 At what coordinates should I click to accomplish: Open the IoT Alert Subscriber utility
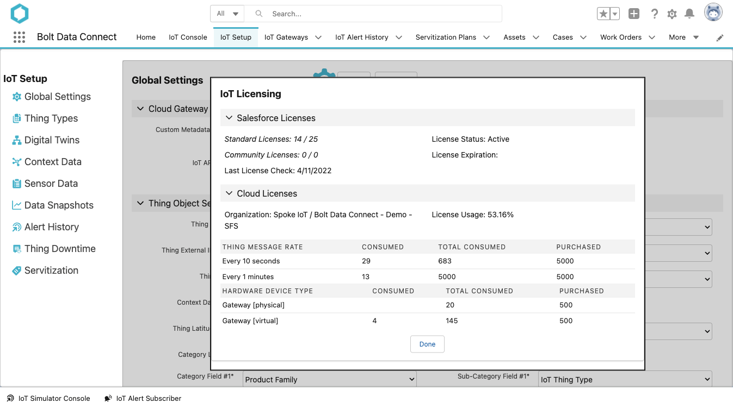pos(143,398)
